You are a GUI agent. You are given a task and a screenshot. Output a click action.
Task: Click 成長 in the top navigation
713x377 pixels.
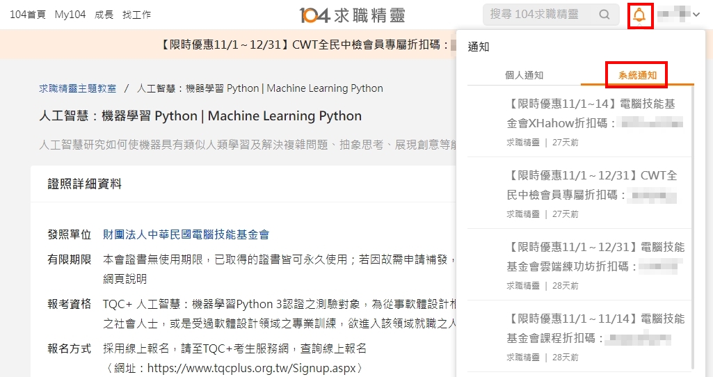pos(104,15)
